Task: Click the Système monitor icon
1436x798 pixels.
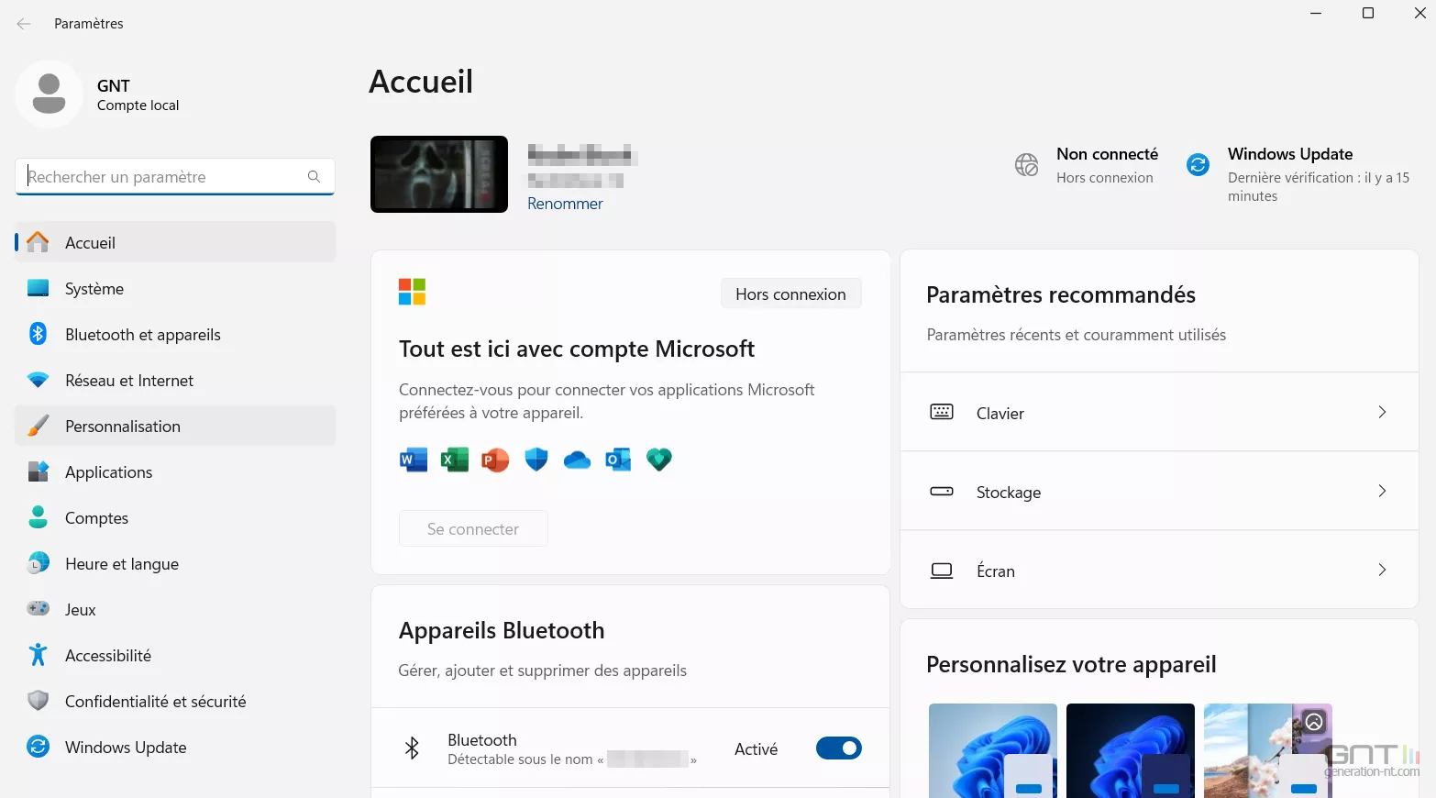Action: 38,288
